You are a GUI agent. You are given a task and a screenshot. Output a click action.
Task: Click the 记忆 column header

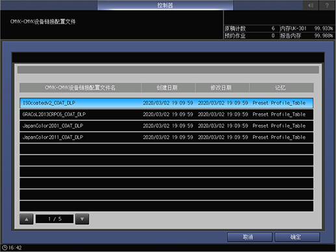[281, 88]
